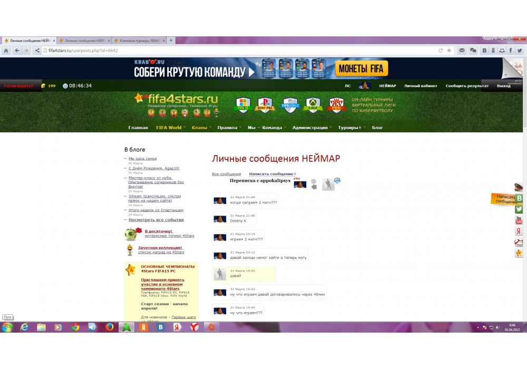
Task: Click the orange Написать сообщение side button
Action: [x=505, y=199]
